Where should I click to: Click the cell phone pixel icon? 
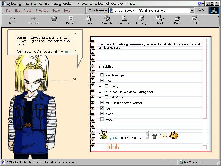coord(147,135)
